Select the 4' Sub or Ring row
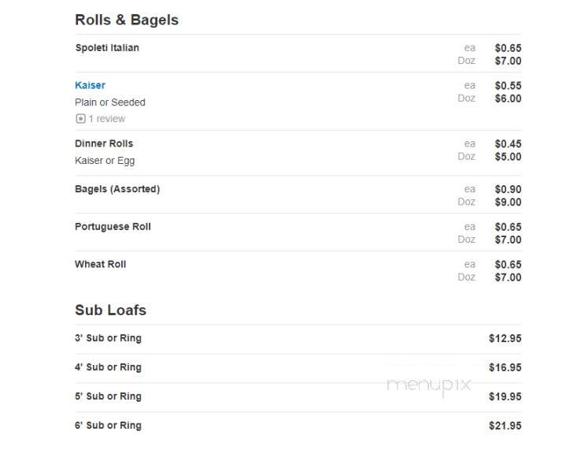 point(298,367)
